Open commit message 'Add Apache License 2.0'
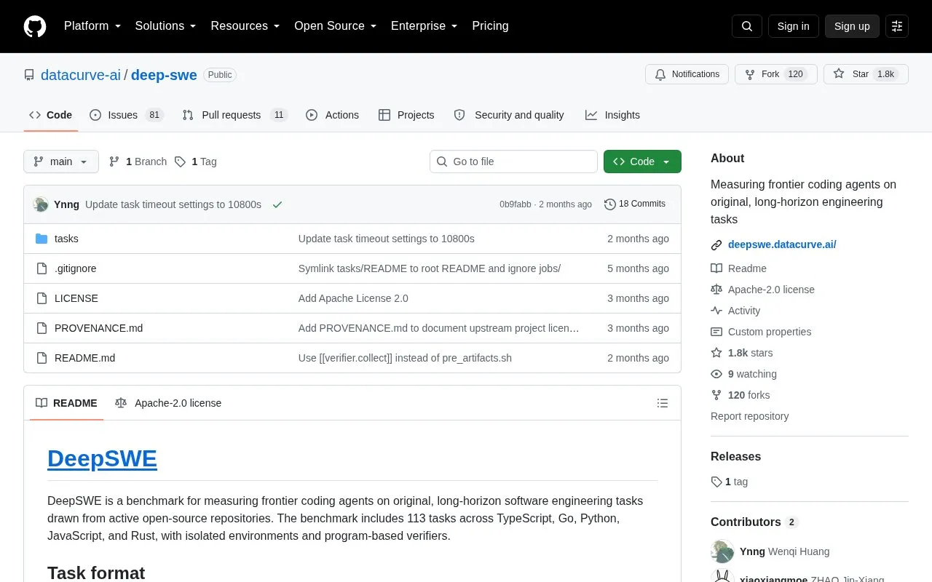 tap(353, 298)
